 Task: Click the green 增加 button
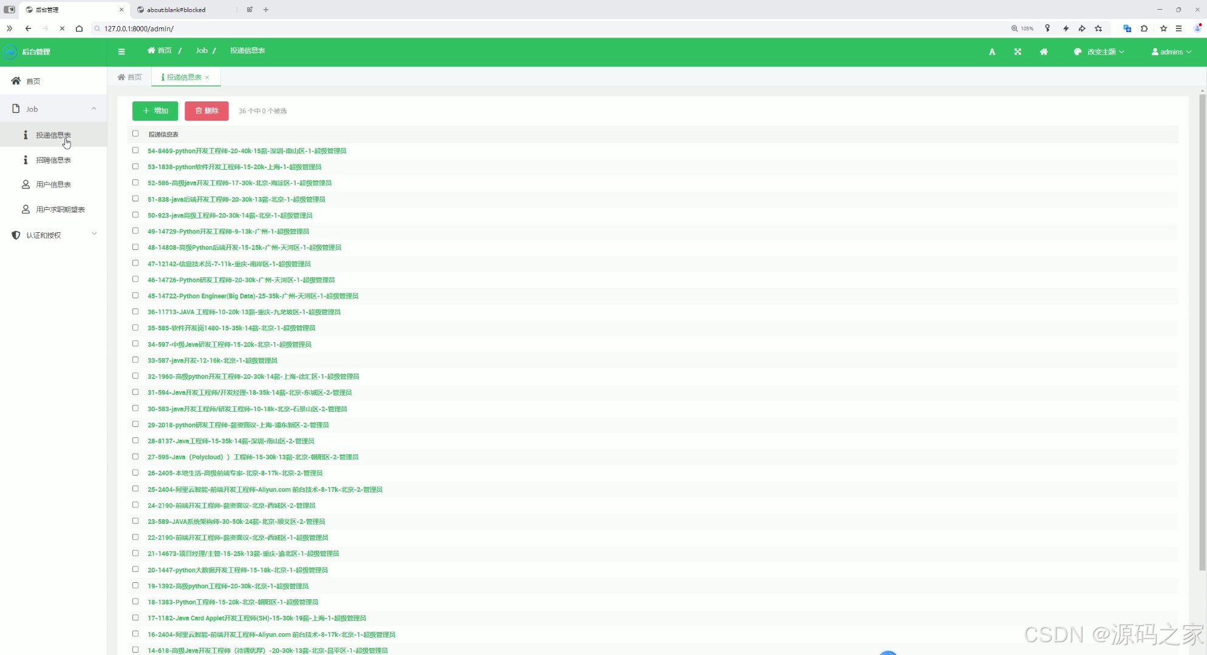click(155, 110)
